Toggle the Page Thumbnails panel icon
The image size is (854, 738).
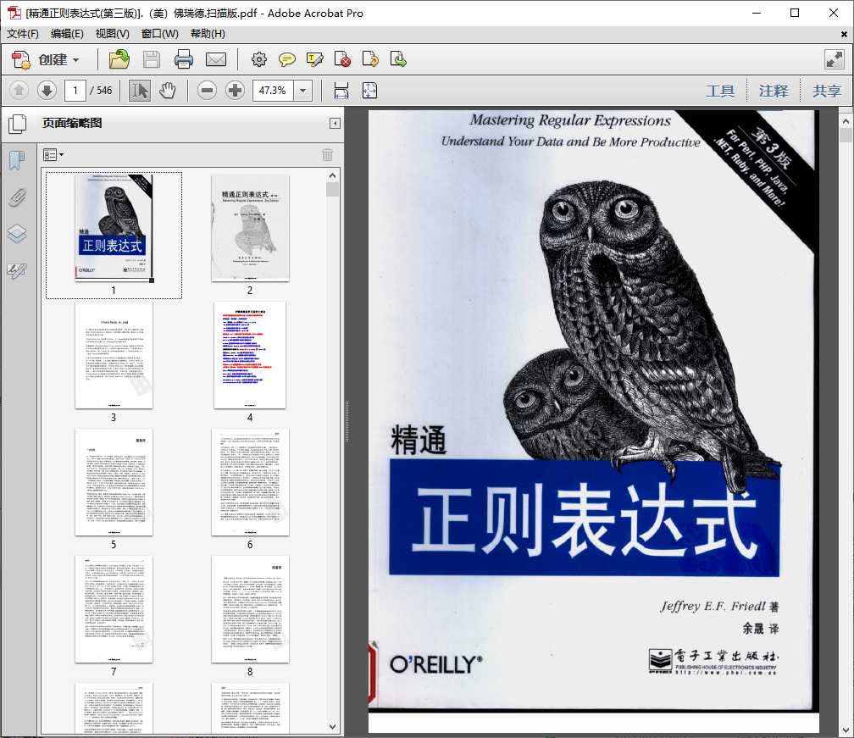click(x=18, y=124)
